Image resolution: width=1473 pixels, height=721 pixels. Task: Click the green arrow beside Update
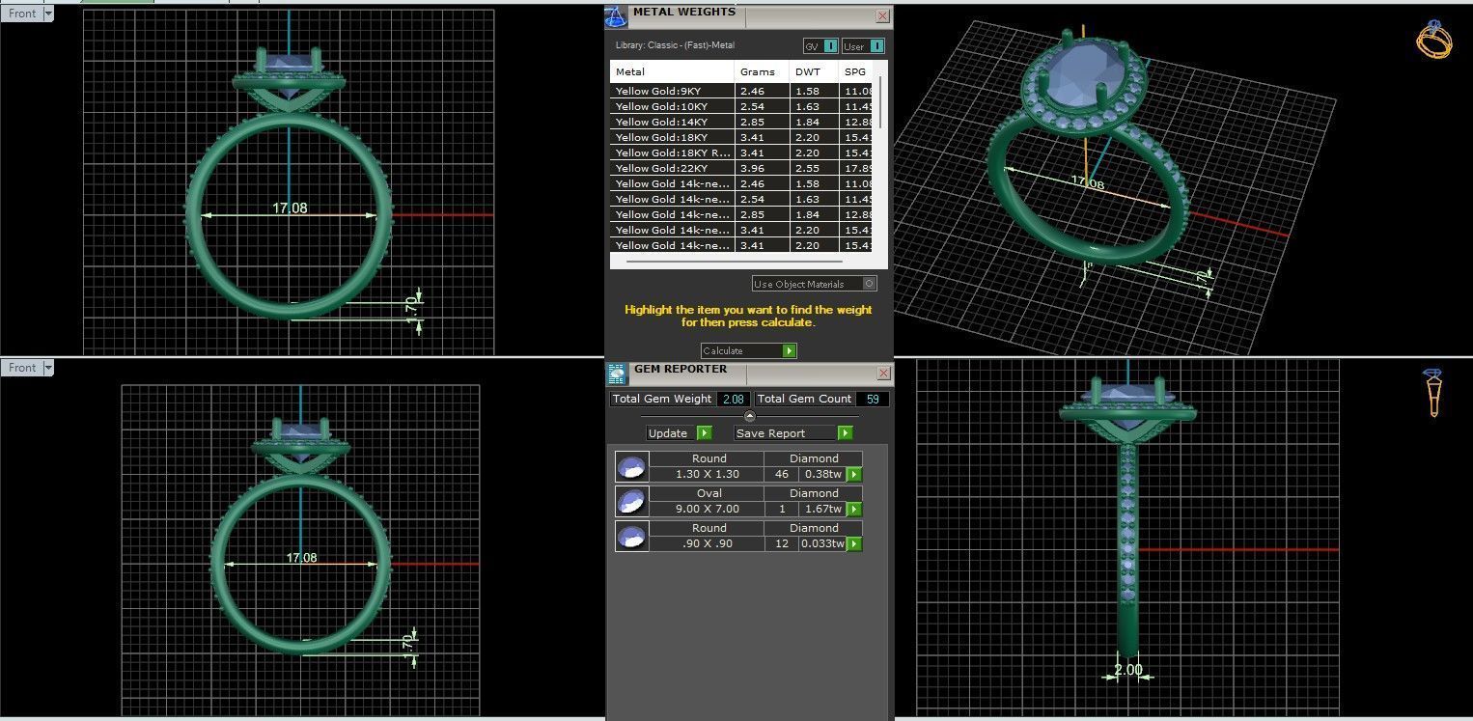(705, 433)
